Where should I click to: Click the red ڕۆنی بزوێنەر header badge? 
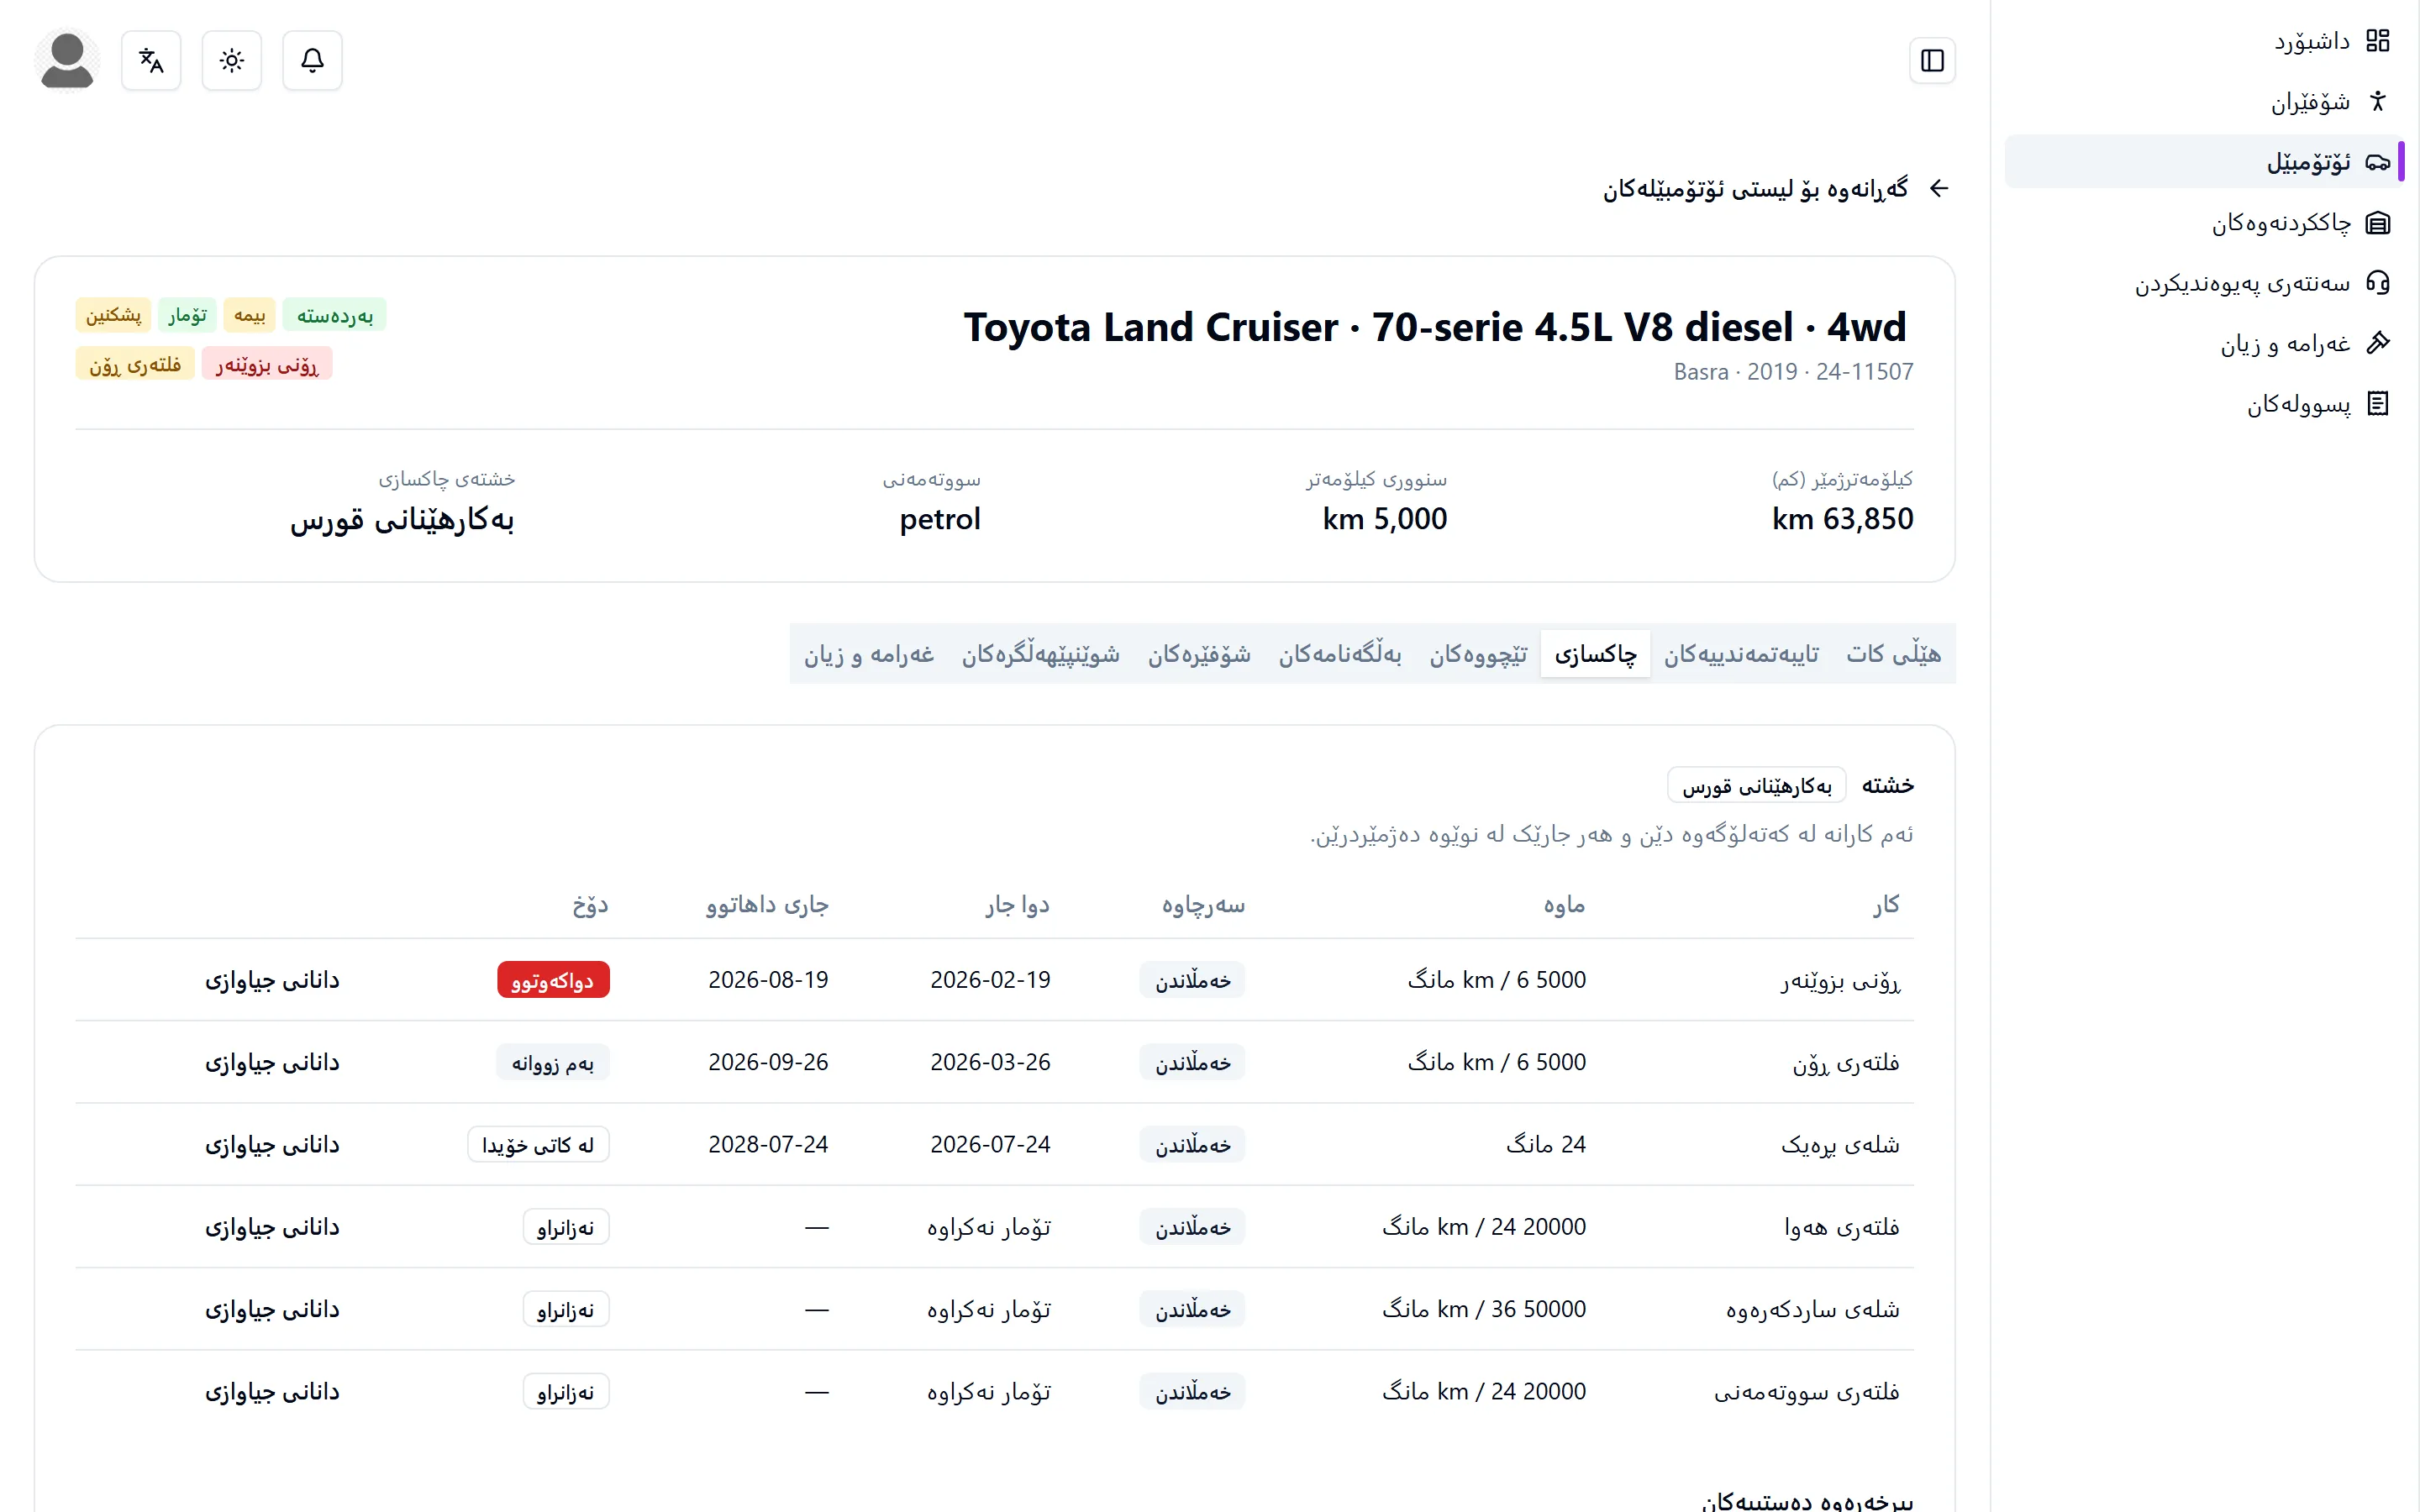click(x=267, y=364)
